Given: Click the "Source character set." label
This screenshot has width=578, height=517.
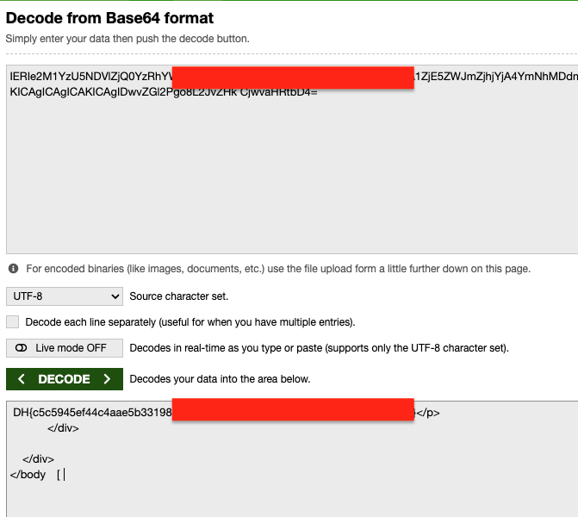Looking at the screenshot, I should 179,296.
